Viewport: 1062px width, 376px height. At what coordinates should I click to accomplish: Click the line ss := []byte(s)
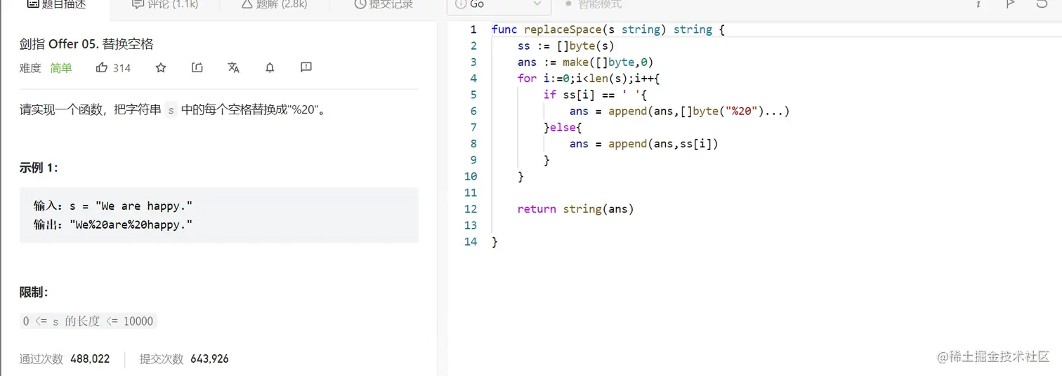coord(565,46)
